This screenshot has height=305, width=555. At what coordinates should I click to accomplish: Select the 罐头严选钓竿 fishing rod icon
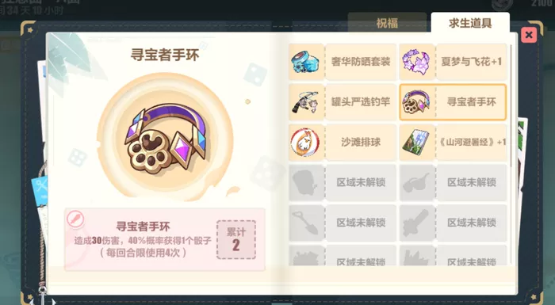(x=307, y=102)
